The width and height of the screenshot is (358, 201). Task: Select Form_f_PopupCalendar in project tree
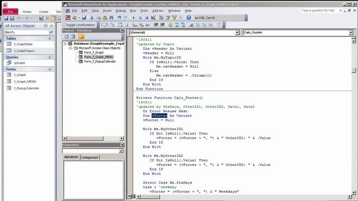(100, 61)
